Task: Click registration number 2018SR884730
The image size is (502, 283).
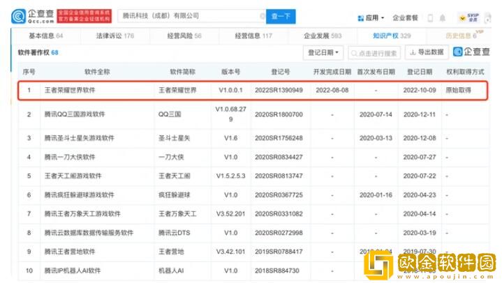Action: (277, 270)
